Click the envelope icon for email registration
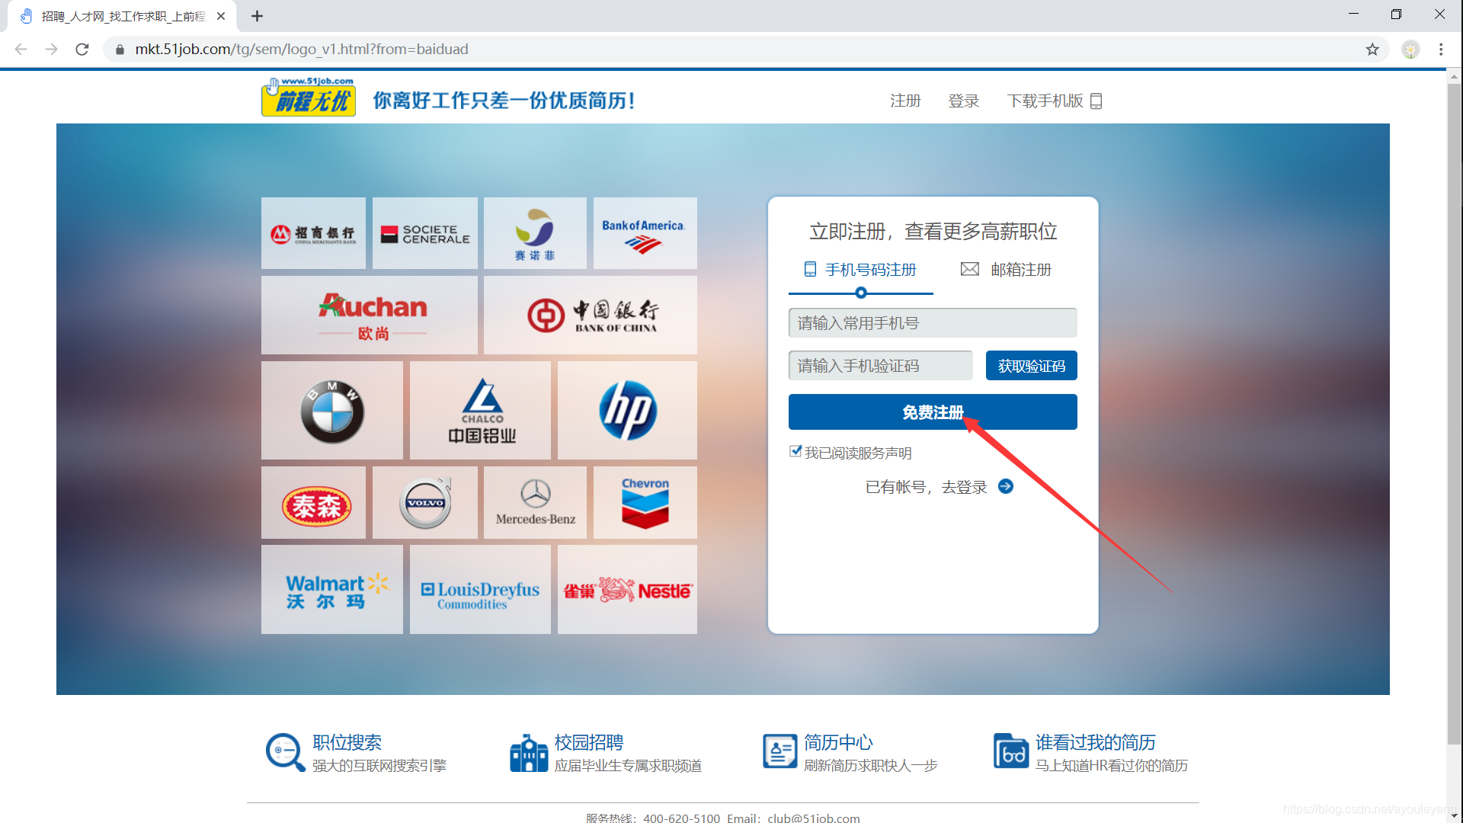Screen dimensions: 1463x823 (x=969, y=269)
